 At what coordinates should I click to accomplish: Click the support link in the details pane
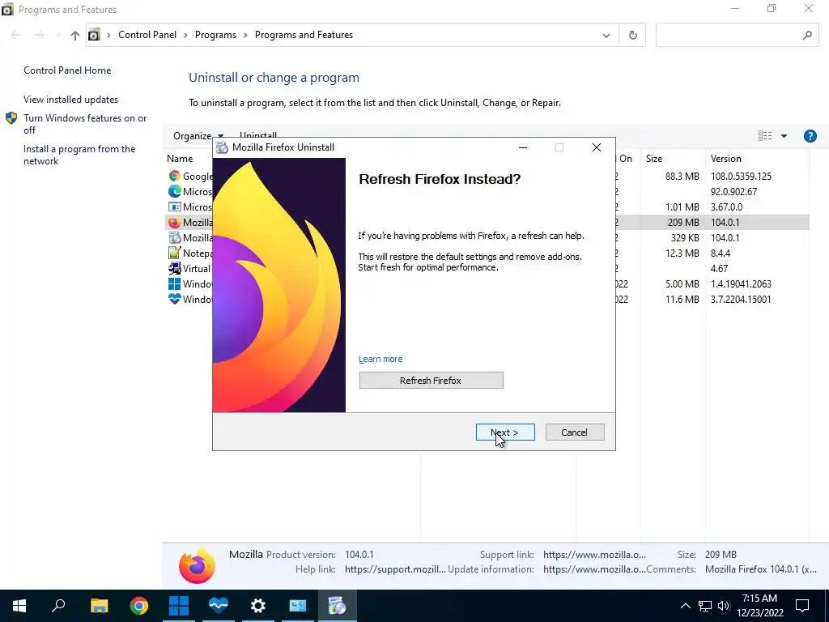tap(594, 555)
